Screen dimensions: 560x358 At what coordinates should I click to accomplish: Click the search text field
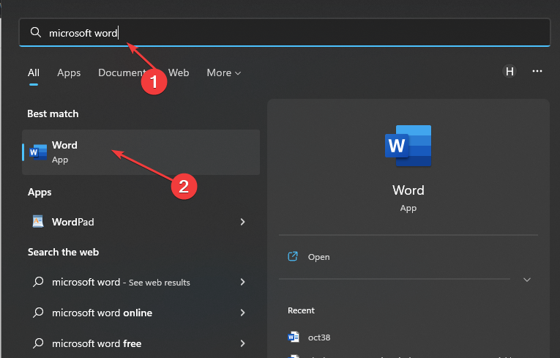click(x=293, y=33)
